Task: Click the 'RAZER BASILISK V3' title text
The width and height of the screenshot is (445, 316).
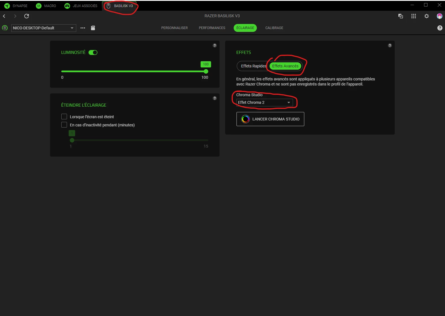Action: pos(222,16)
